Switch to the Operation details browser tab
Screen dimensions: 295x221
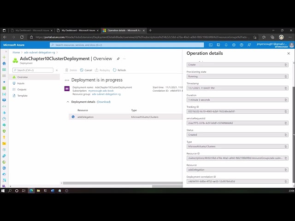(x=124, y=30)
